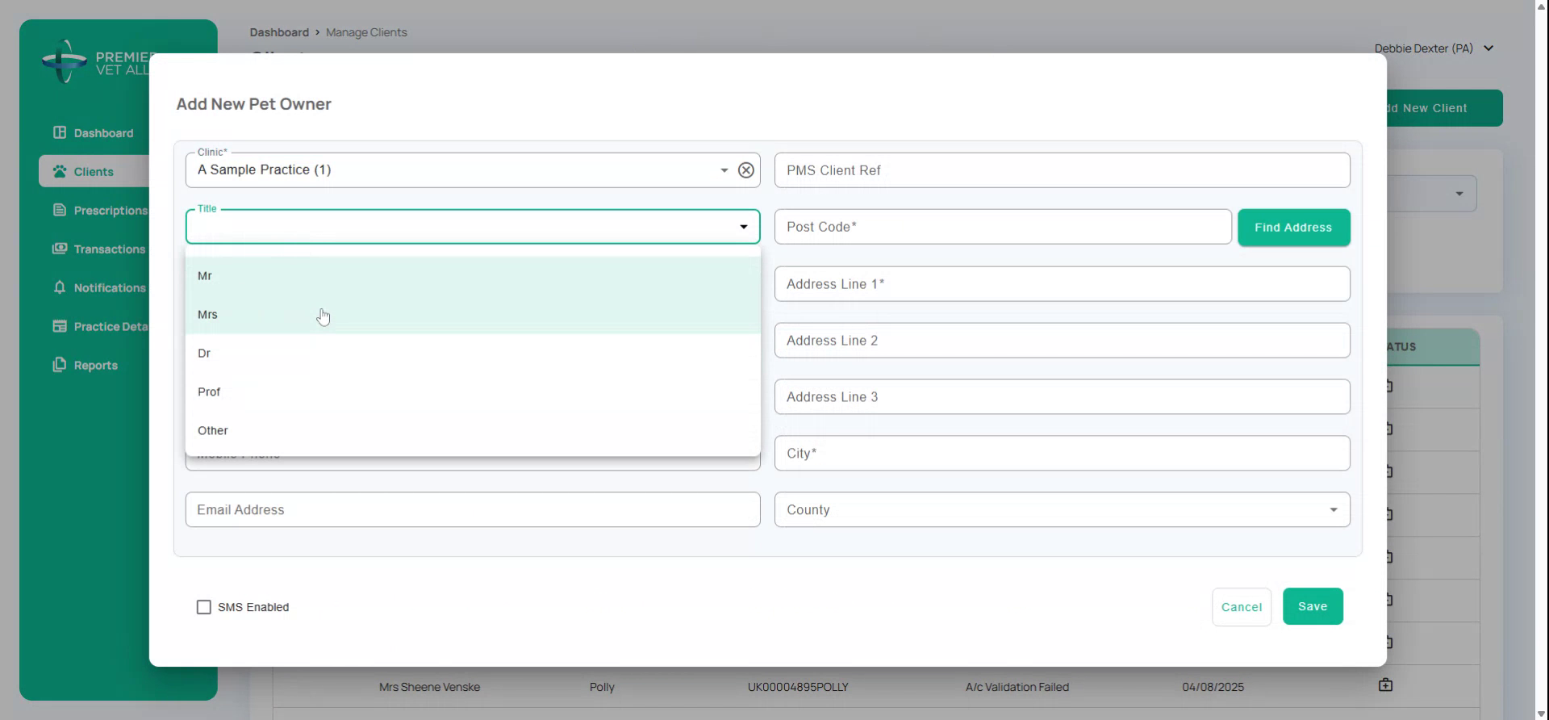Click the Prescriptions document icon in sidebar
Image resolution: width=1549 pixels, height=720 pixels.
point(60,210)
